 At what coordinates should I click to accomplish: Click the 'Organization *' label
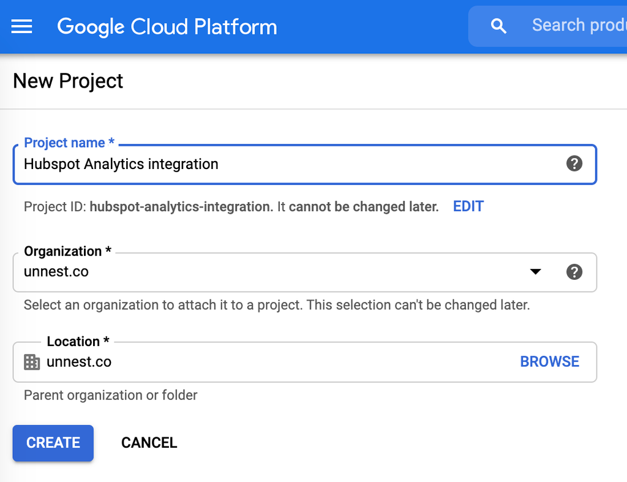(67, 251)
